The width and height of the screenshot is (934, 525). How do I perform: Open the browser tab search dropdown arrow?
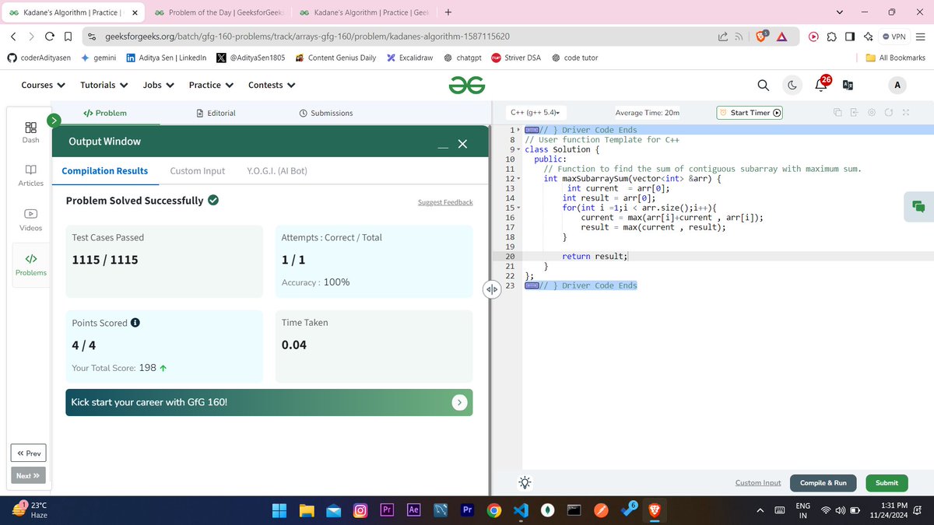click(840, 12)
